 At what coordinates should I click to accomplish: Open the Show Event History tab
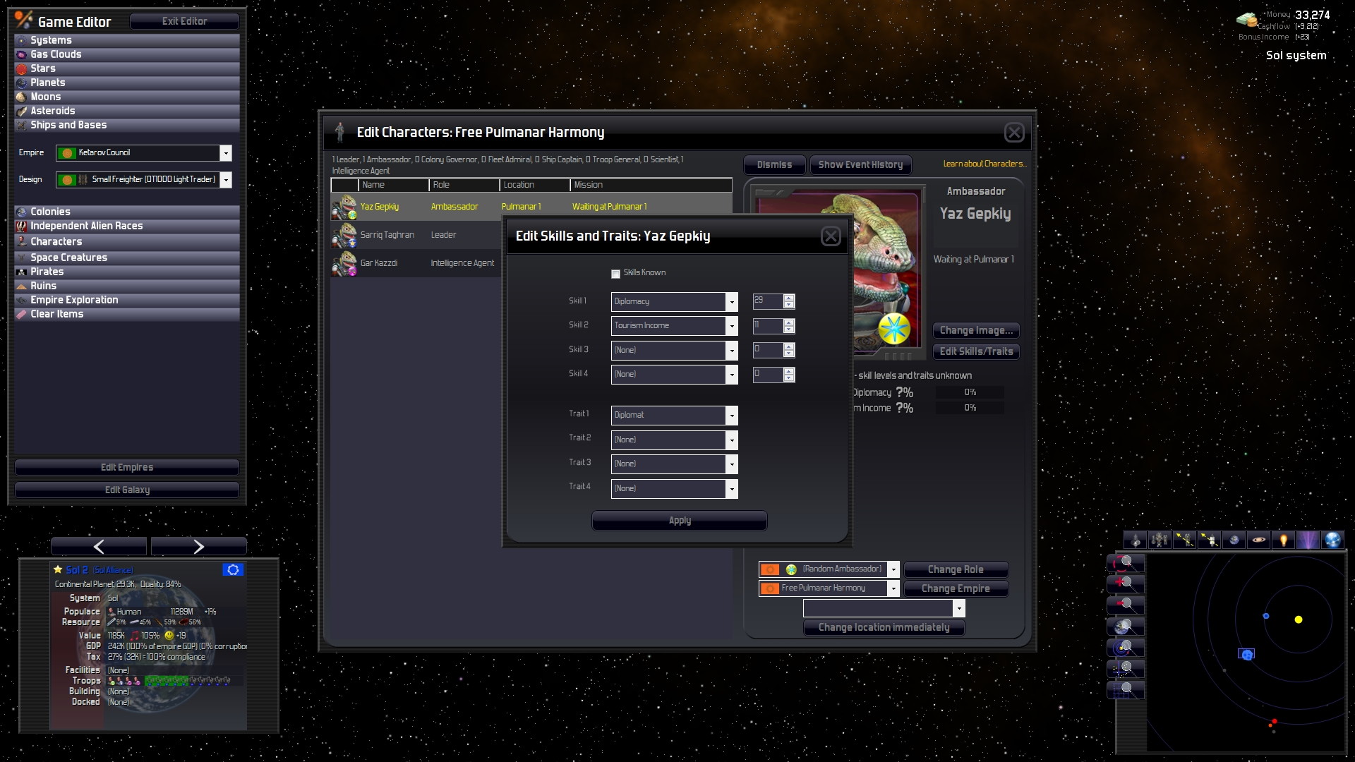coord(860,164)
